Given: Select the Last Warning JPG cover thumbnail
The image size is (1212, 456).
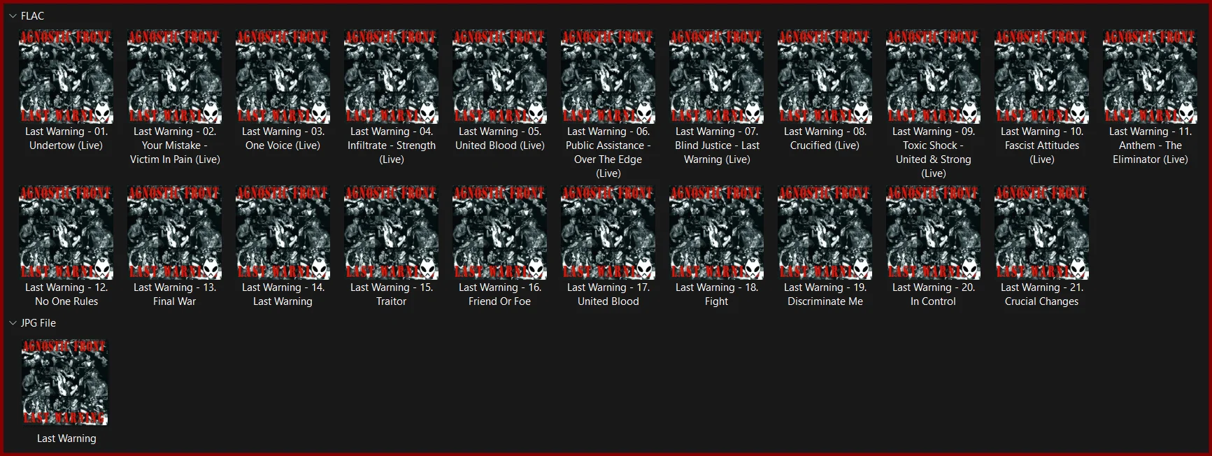Looking at the screenshot, I should pos(65,383).
